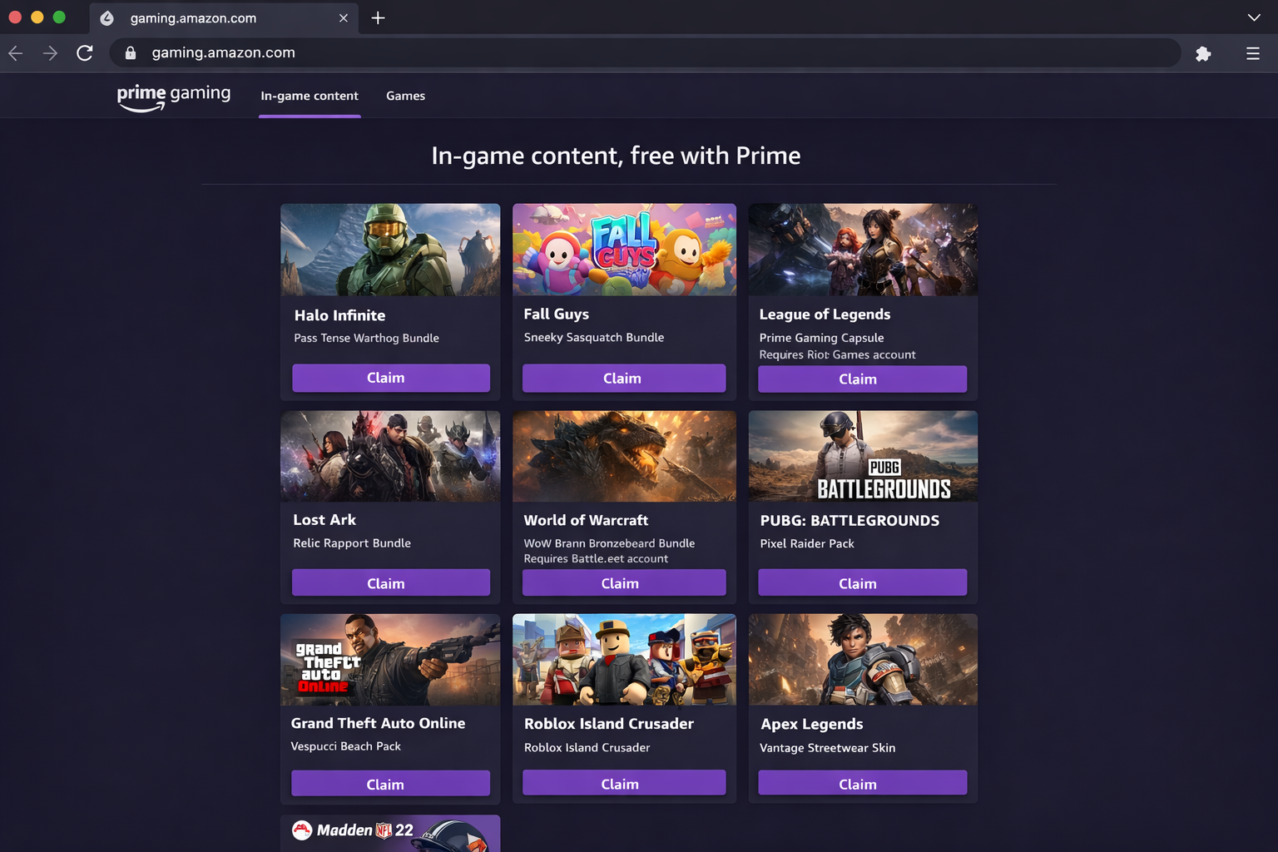Click the green maximize window button
This screenshot has width=1278, height=852.
click(x=59, y=16)
